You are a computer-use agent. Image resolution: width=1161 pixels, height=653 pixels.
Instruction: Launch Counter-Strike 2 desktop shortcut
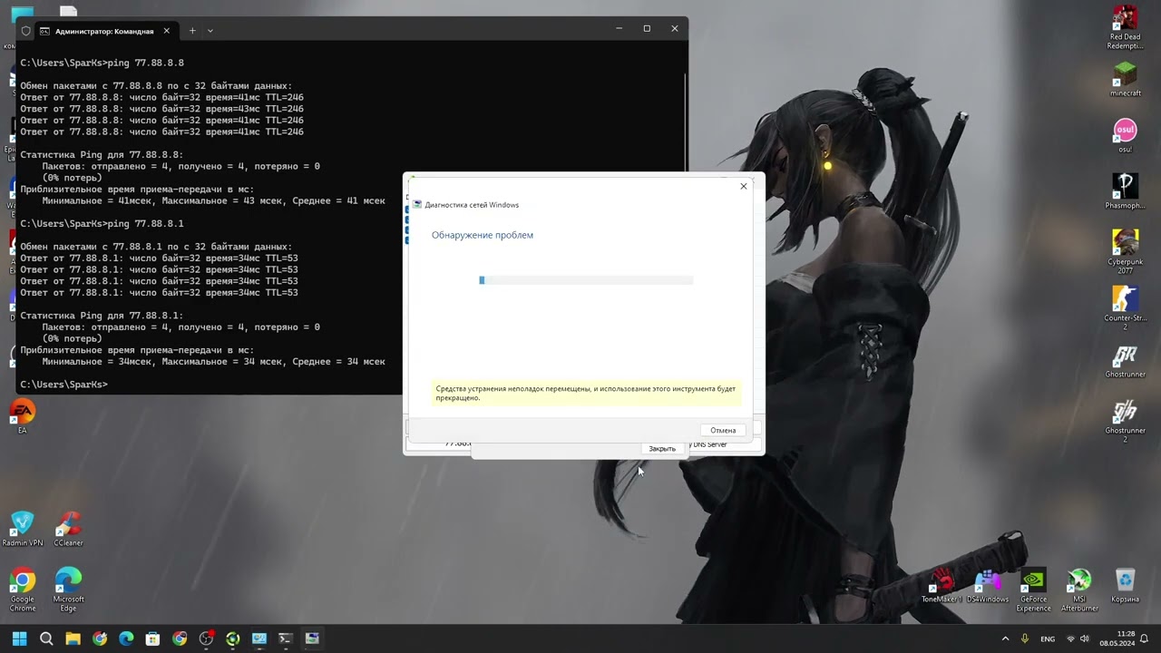(x=1125, y=308)
